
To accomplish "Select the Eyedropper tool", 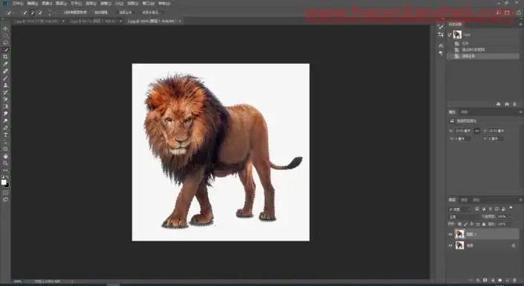I will pyautogui.click(x=5, y=64).
